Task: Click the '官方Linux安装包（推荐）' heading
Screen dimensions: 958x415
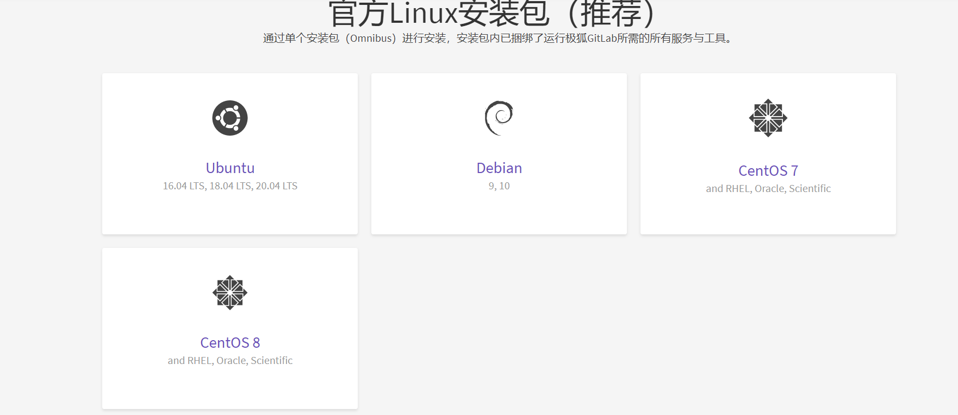Action: pos(492,14)
